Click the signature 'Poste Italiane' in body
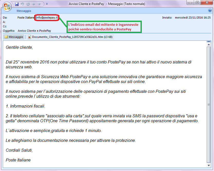214x171 pixels. click(x=18, y=160)
